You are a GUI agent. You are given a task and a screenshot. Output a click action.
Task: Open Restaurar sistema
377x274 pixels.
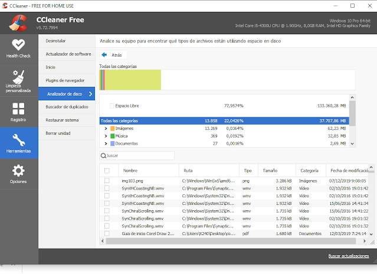click(67, 120)
